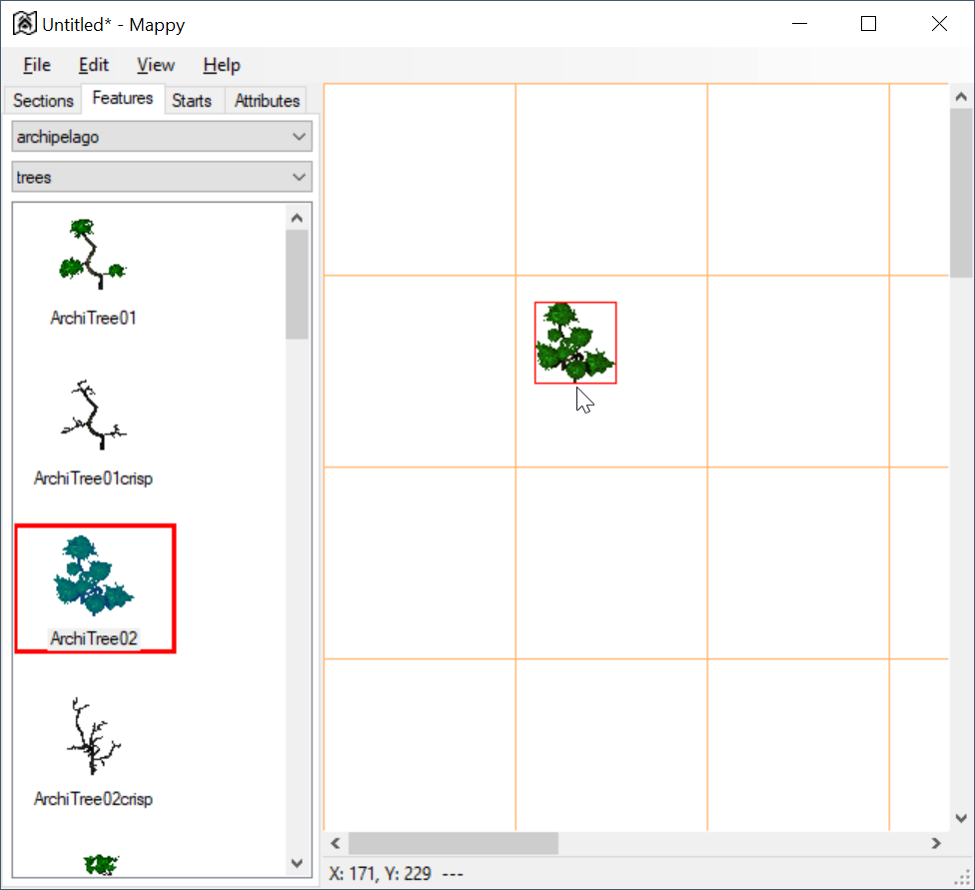Switch to the Sections tab
Screen dimensions: 975x890
point(43,100)
